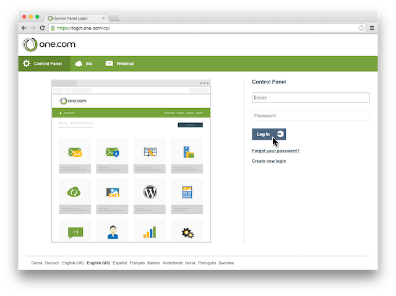396x296 pixels.
Task: Click the green padlock security icon
Action: click(53, 28)
